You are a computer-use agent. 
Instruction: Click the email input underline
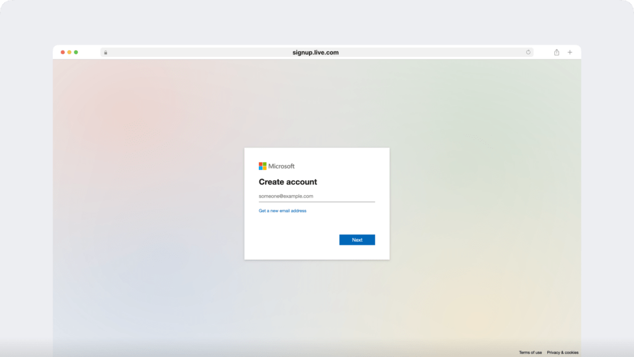(x=317, y=200)
